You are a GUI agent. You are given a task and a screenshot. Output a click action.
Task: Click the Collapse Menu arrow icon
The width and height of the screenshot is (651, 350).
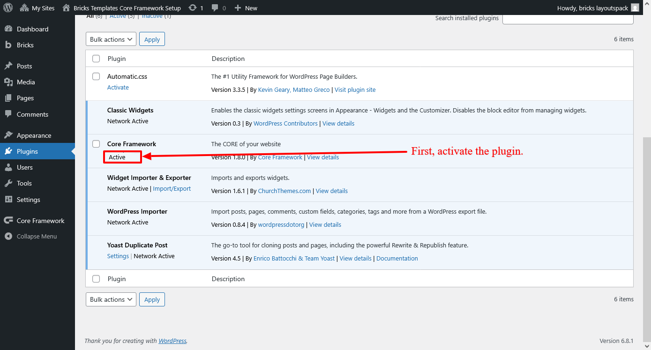tap(8, 237)
